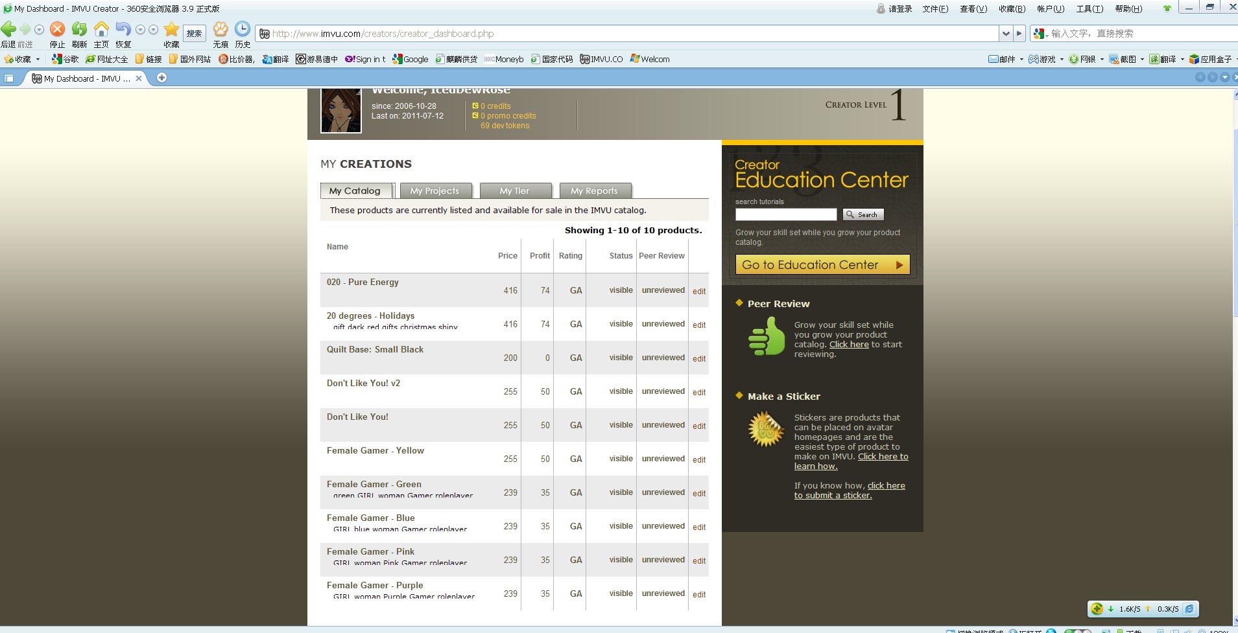The height and width of the screenshot is (633, 1238).
Task: Click edit link for 020 - Pure Energy
Action: 698,291
